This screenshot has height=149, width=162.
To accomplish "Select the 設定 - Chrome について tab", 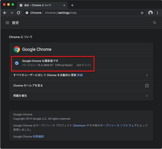I will [x=42, y=5].
